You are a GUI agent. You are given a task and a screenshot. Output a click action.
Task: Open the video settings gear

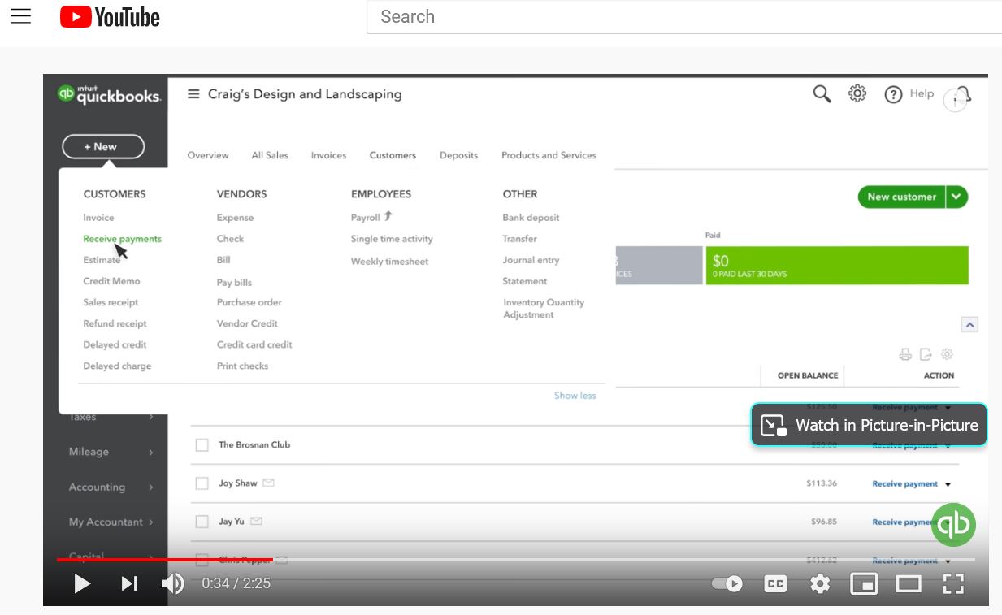[821, 583]
